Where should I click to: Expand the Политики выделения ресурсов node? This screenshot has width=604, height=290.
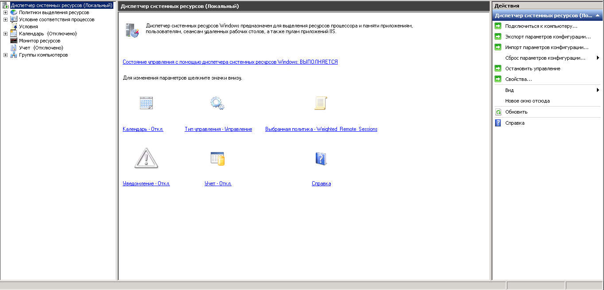5,12
